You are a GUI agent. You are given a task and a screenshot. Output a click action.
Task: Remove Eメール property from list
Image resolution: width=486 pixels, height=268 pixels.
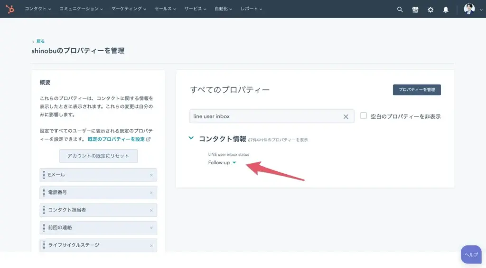click(x=151, y=175)
